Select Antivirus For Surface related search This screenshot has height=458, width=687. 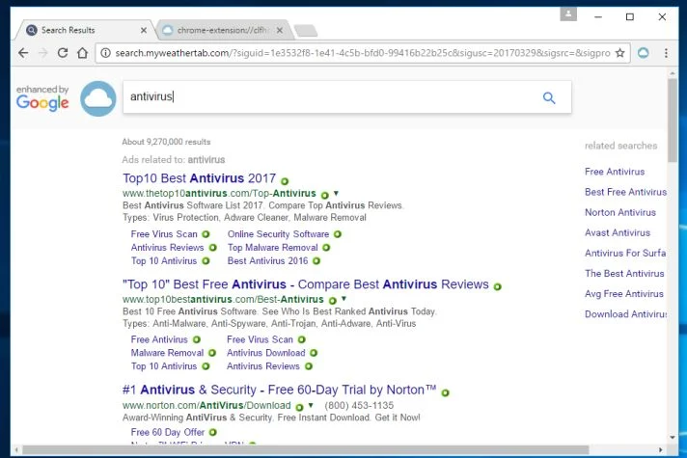[x=625, y=253]
